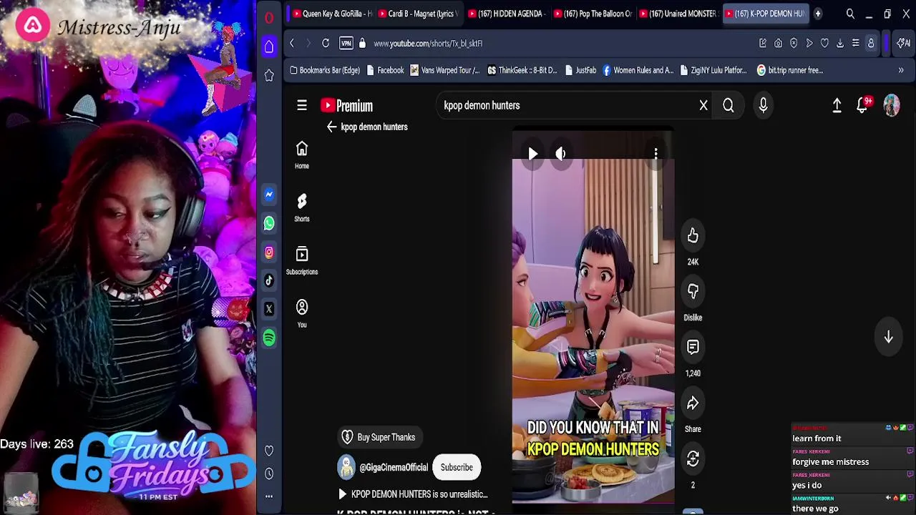Toggle the VPN badge in the address bar
This screenshot has width=916, height=515.
pos(346,44)
